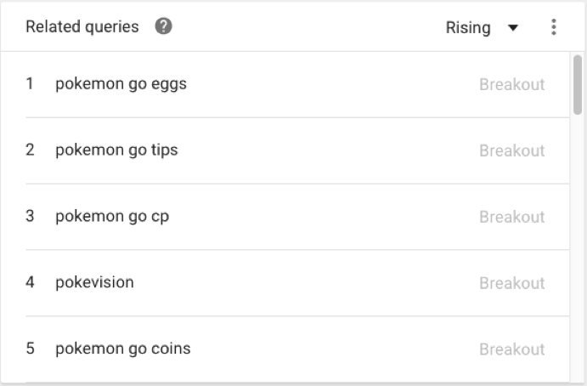Open the "pokemon go eggs" query
The width and height of the screenshot is (587, 386).
pyautogui.click(x=121, y=84)
